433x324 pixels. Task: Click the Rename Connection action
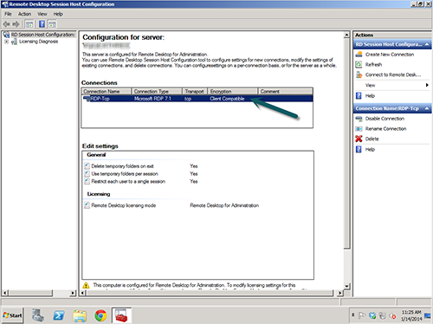385,129
